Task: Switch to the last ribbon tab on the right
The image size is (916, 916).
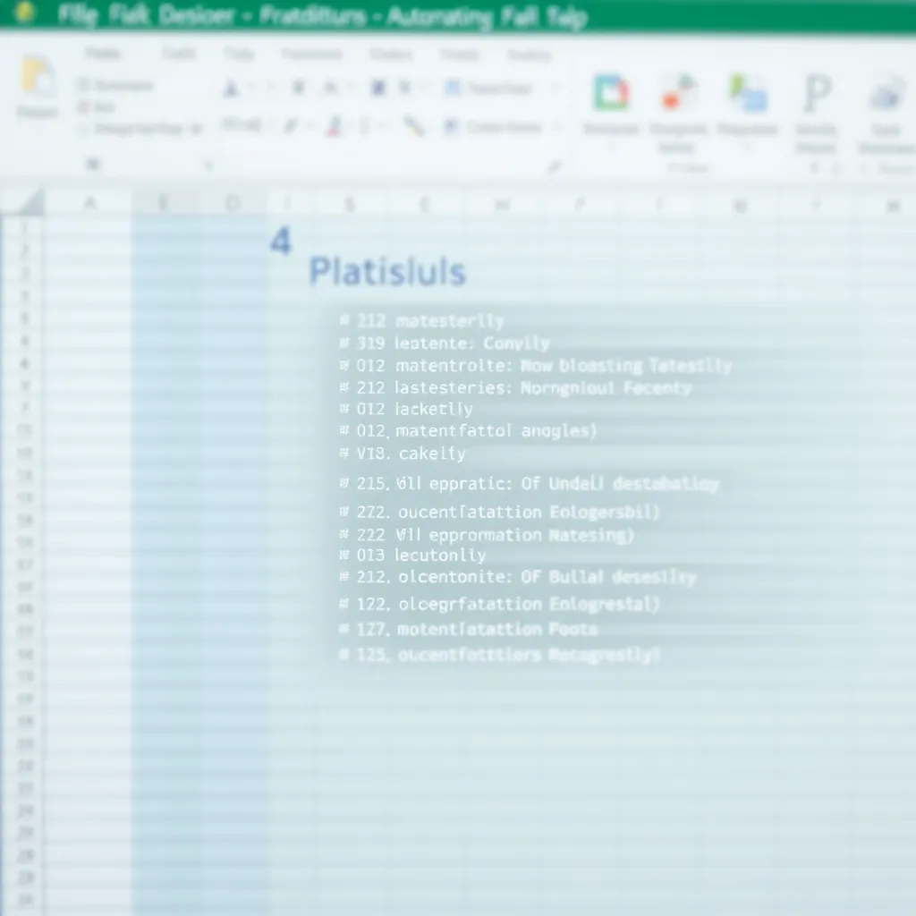Action: (529, 55)
